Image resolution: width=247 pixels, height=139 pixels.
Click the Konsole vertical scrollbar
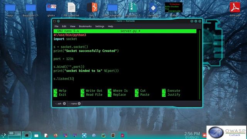click(200, 64)
